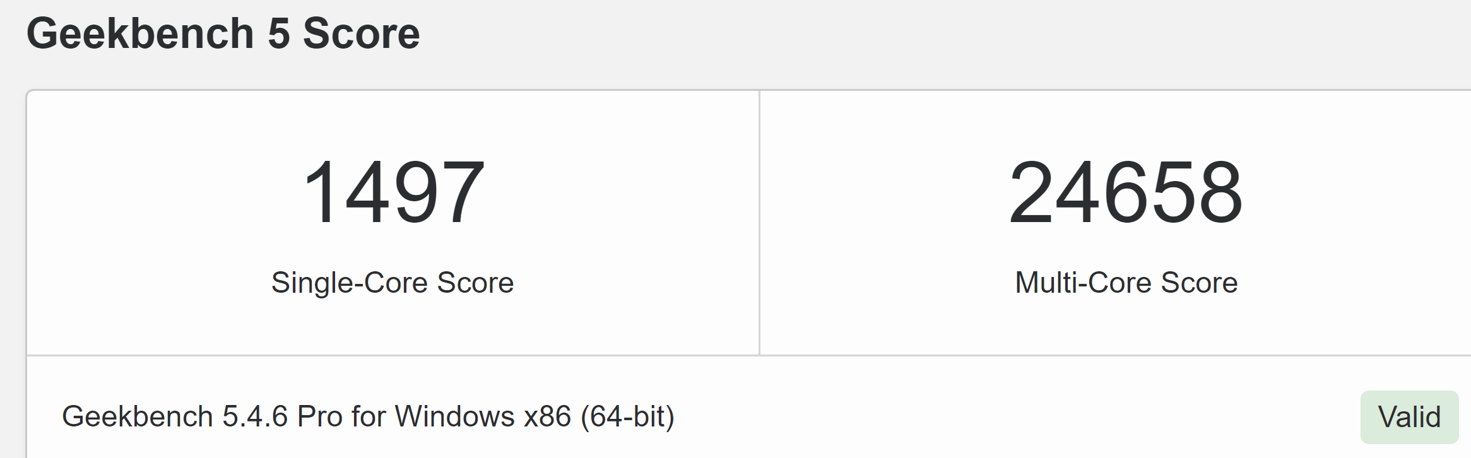This screenshot has height=458, width=1471.
Task: Click the Valid status badge
Action: (x=1409, y=417)
